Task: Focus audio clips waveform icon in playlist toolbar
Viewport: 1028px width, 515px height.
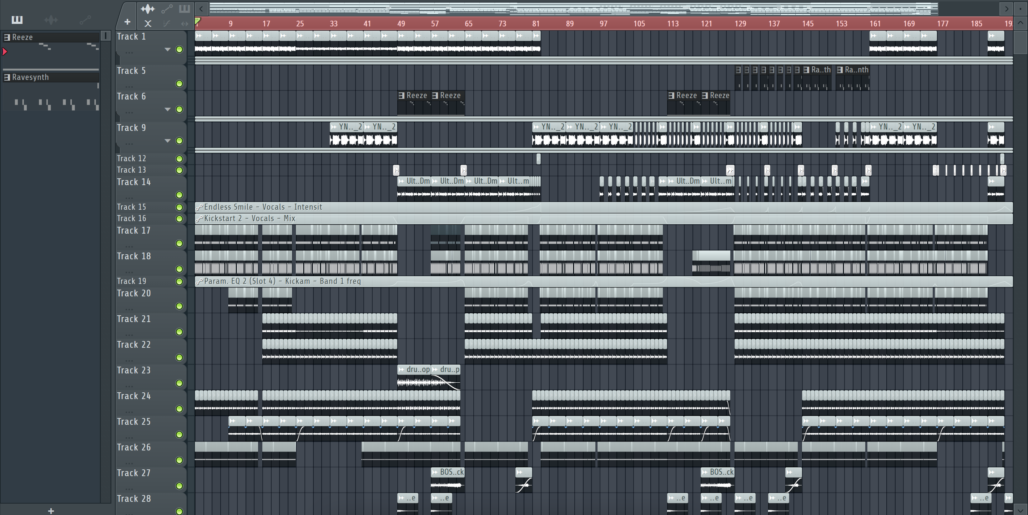Action: tap(148, 9)
